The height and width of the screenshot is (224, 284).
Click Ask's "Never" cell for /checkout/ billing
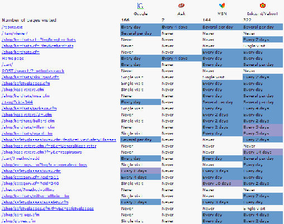click(x=181, y=190)
